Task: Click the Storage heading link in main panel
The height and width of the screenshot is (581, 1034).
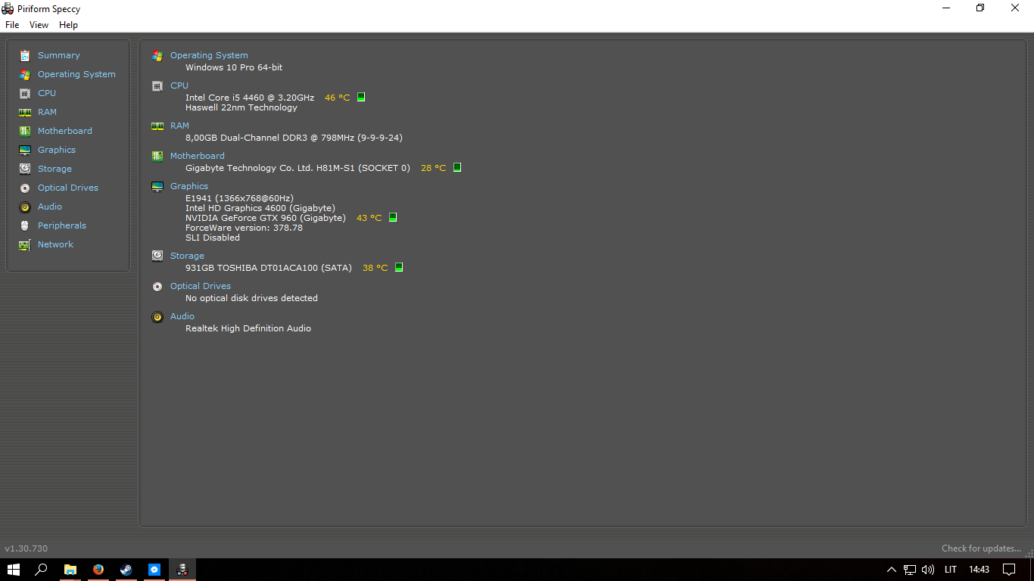Action: coord(187,256)
